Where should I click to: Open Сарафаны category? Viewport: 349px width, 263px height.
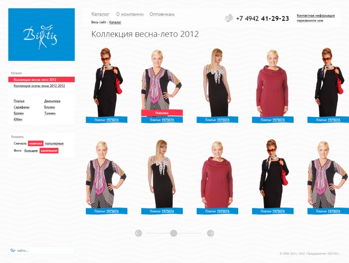(21, 107)
